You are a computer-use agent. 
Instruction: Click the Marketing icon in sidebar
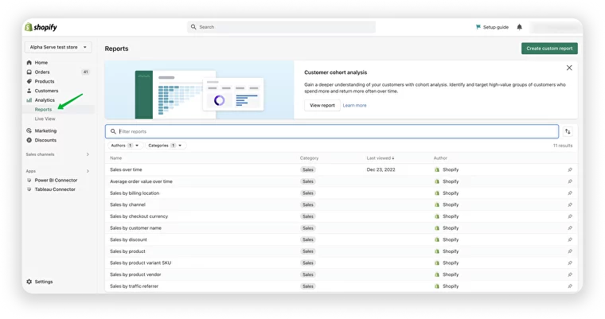coord(29,130)
